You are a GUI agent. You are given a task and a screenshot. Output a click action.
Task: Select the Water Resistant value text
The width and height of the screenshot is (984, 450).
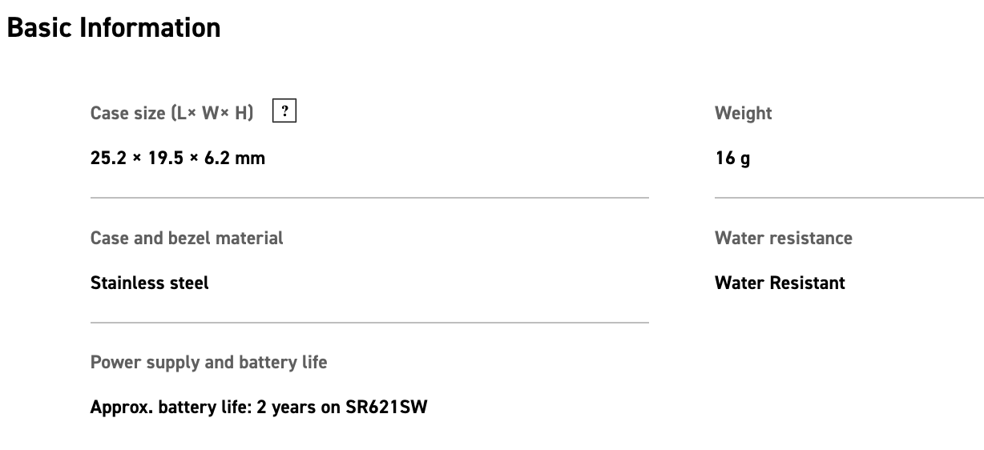(x=780, y=283)
